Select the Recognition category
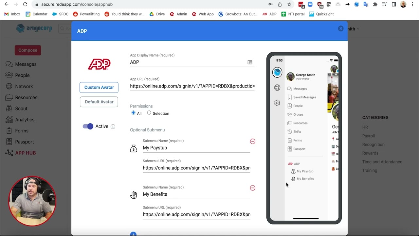This screenshot has height=236, width=419. [373, 145]
